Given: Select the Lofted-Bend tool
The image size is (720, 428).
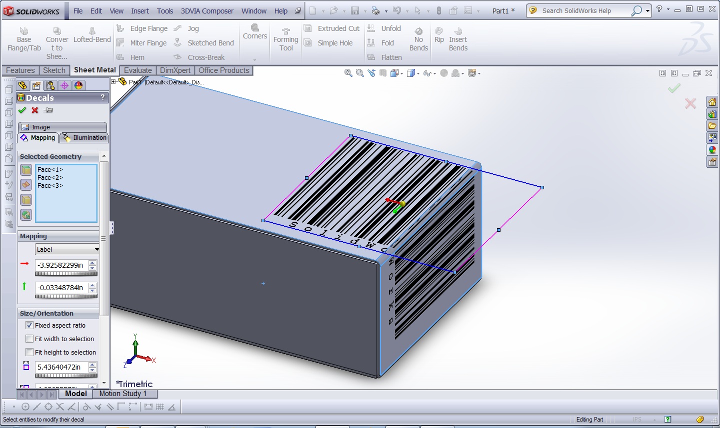Looking at the screenshot, I should 92,35.
